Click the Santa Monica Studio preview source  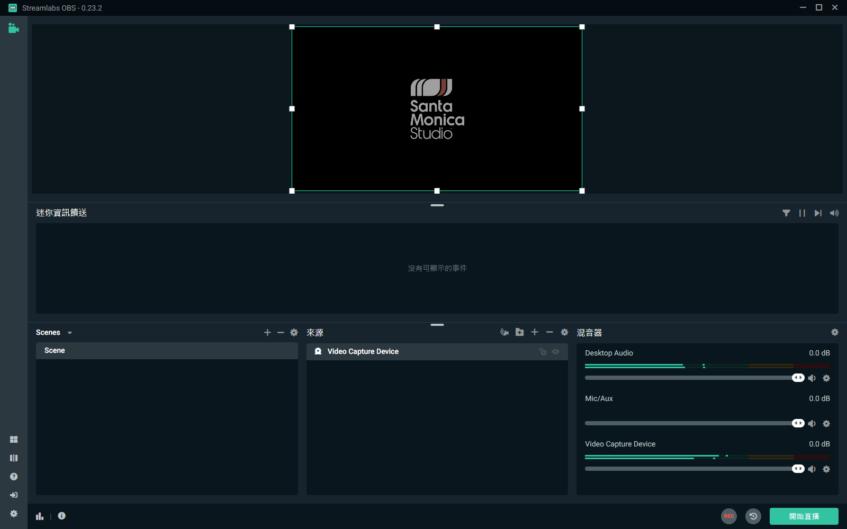click(437, 109)
